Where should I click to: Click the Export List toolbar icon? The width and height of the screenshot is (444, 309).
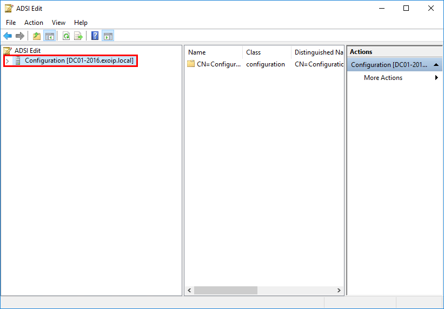[x=78, y=36]
